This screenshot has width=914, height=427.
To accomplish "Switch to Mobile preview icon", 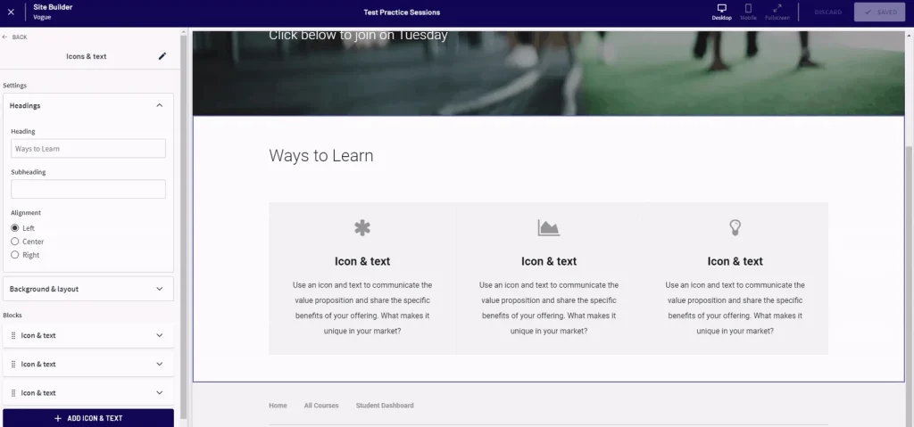I will coord(748,12).
